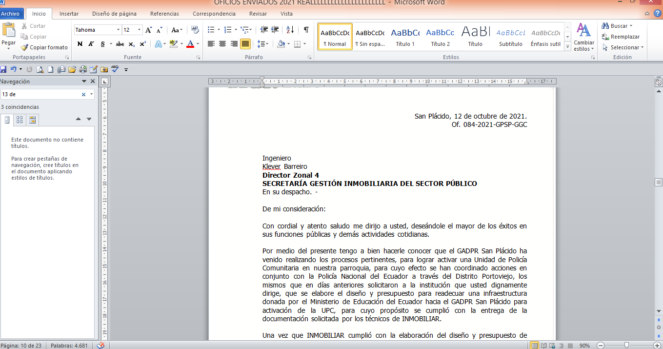Open the font size dropdown

[139, 30]
